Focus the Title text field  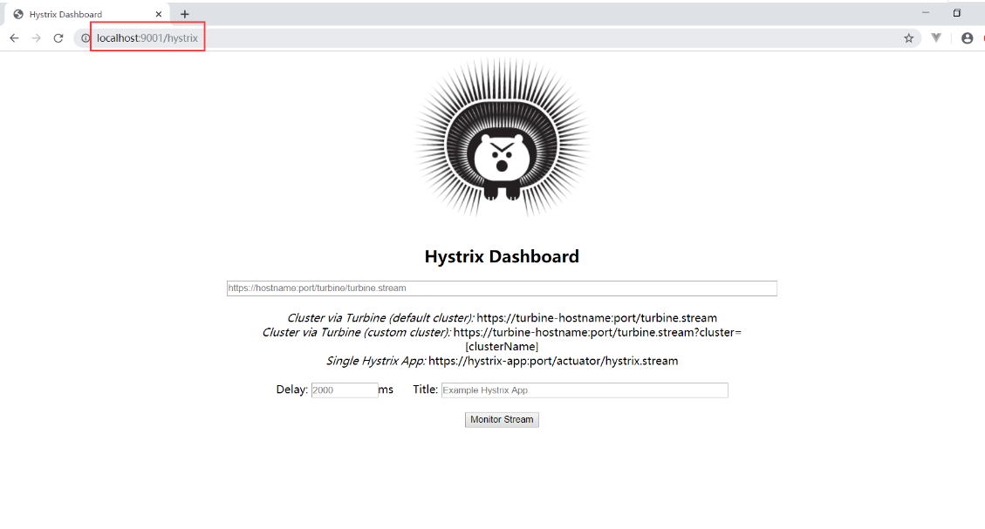[x=584, y=390]
